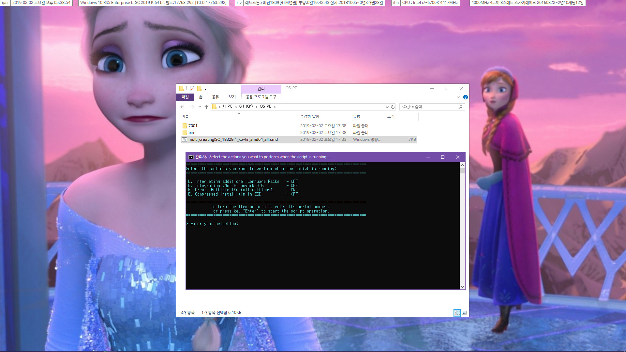626x352 pixels.
Task: Click the bin folder icon
Action: tap(185, 133)
